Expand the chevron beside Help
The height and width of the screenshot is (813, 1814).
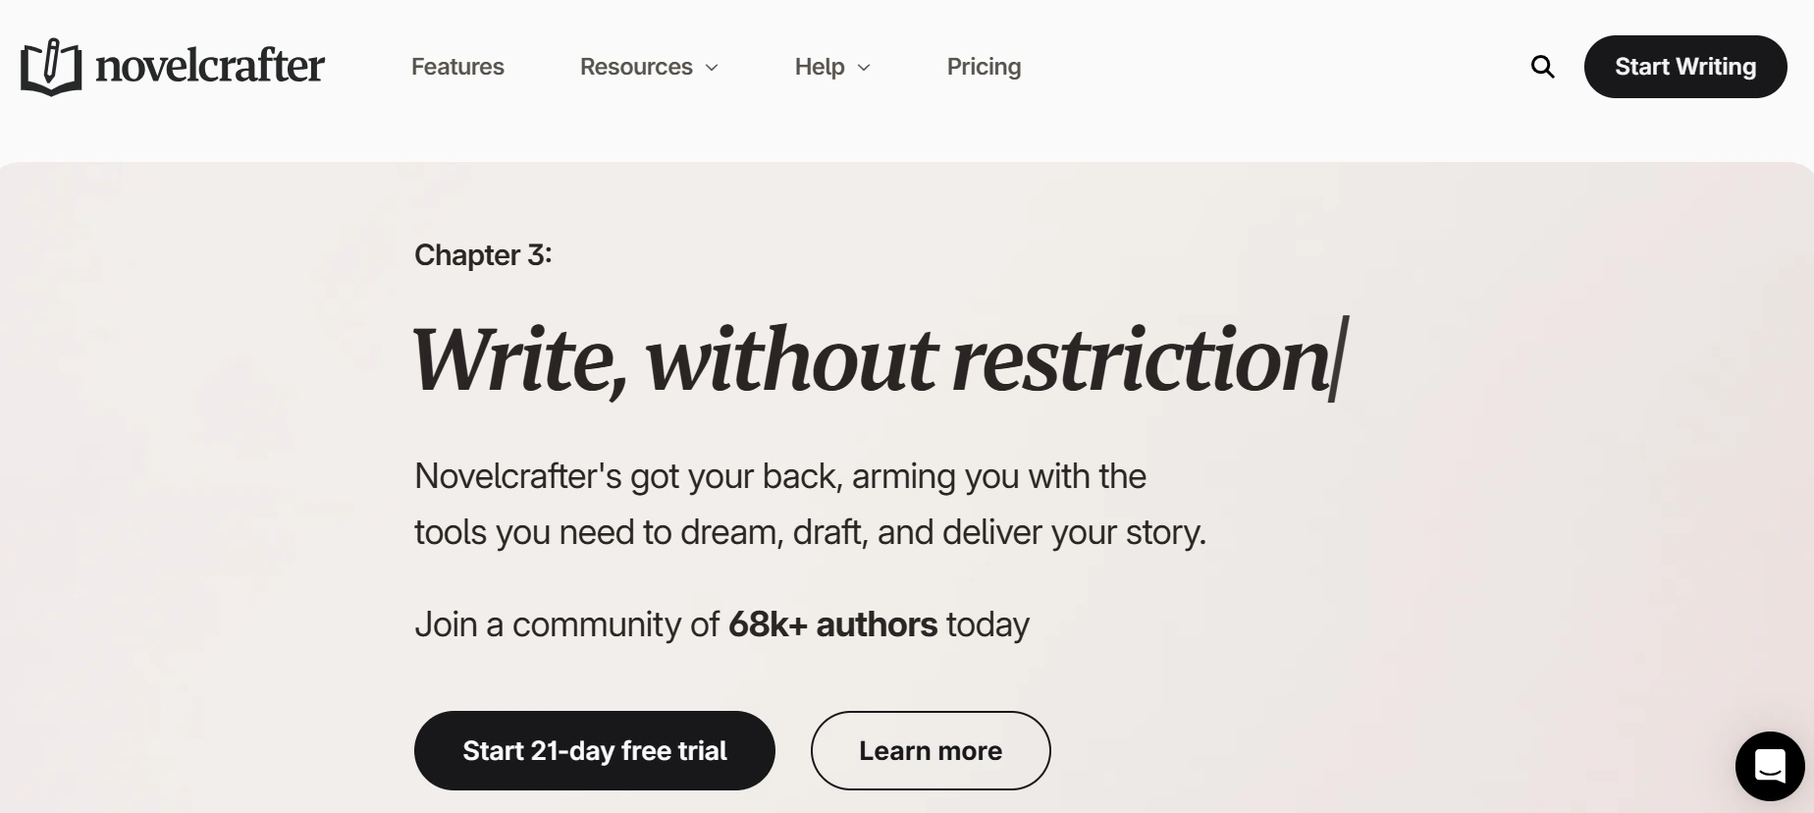click(x=864, y=68)
